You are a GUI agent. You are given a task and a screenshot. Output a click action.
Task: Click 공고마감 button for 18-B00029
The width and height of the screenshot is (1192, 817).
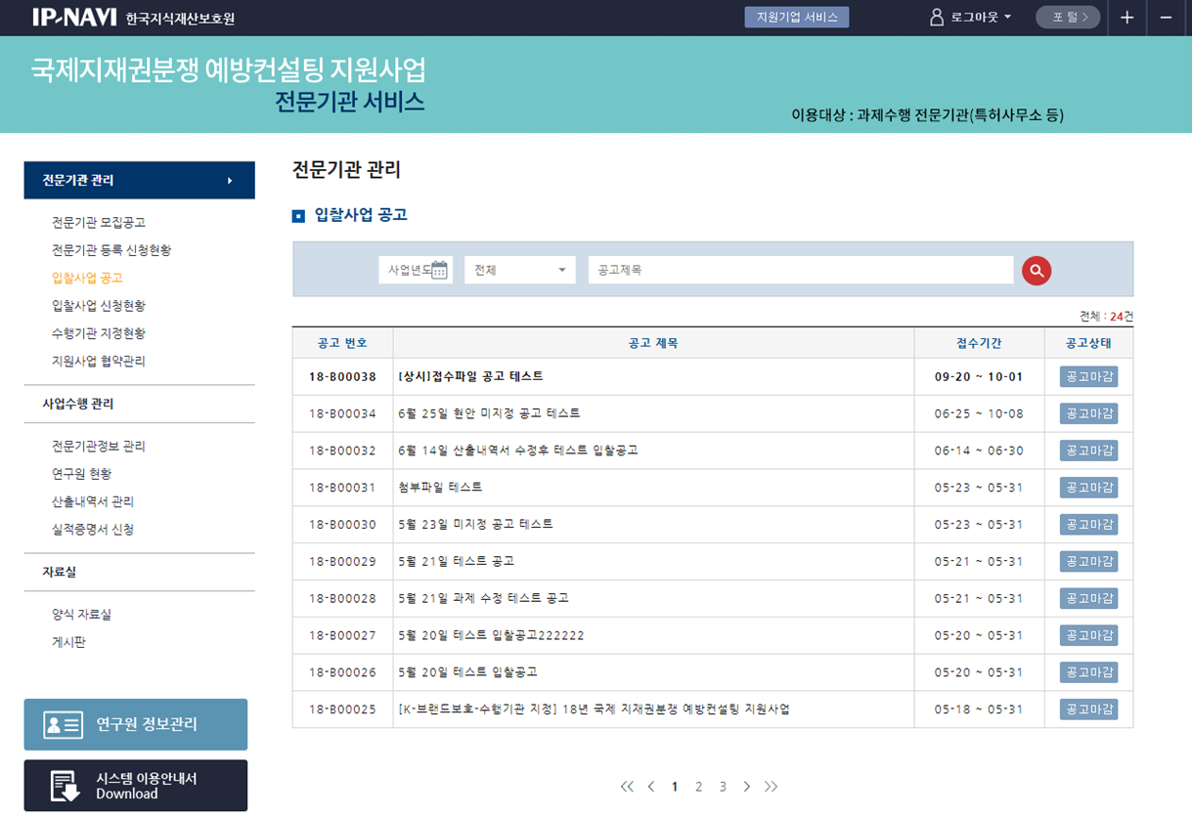[x=1088, y=561]
